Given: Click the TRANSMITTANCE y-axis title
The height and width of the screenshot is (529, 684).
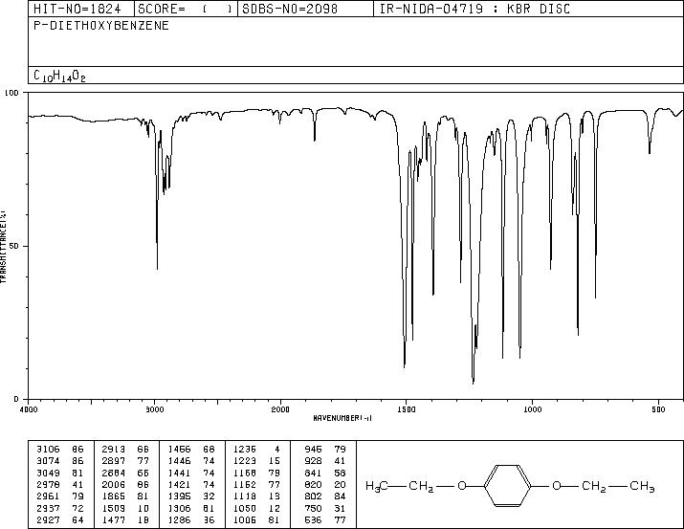Looking at the screenshot, I should [x=4, y=247].
